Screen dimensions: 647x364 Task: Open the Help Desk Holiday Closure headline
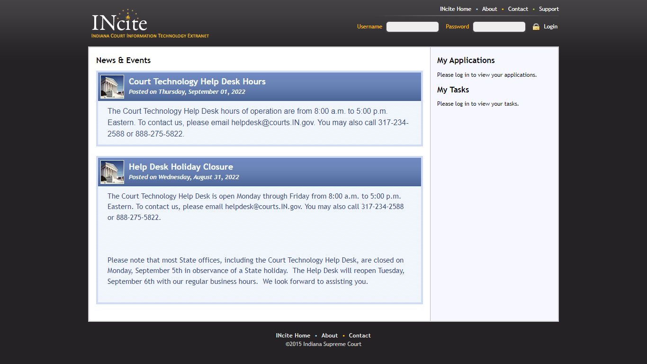181,167
